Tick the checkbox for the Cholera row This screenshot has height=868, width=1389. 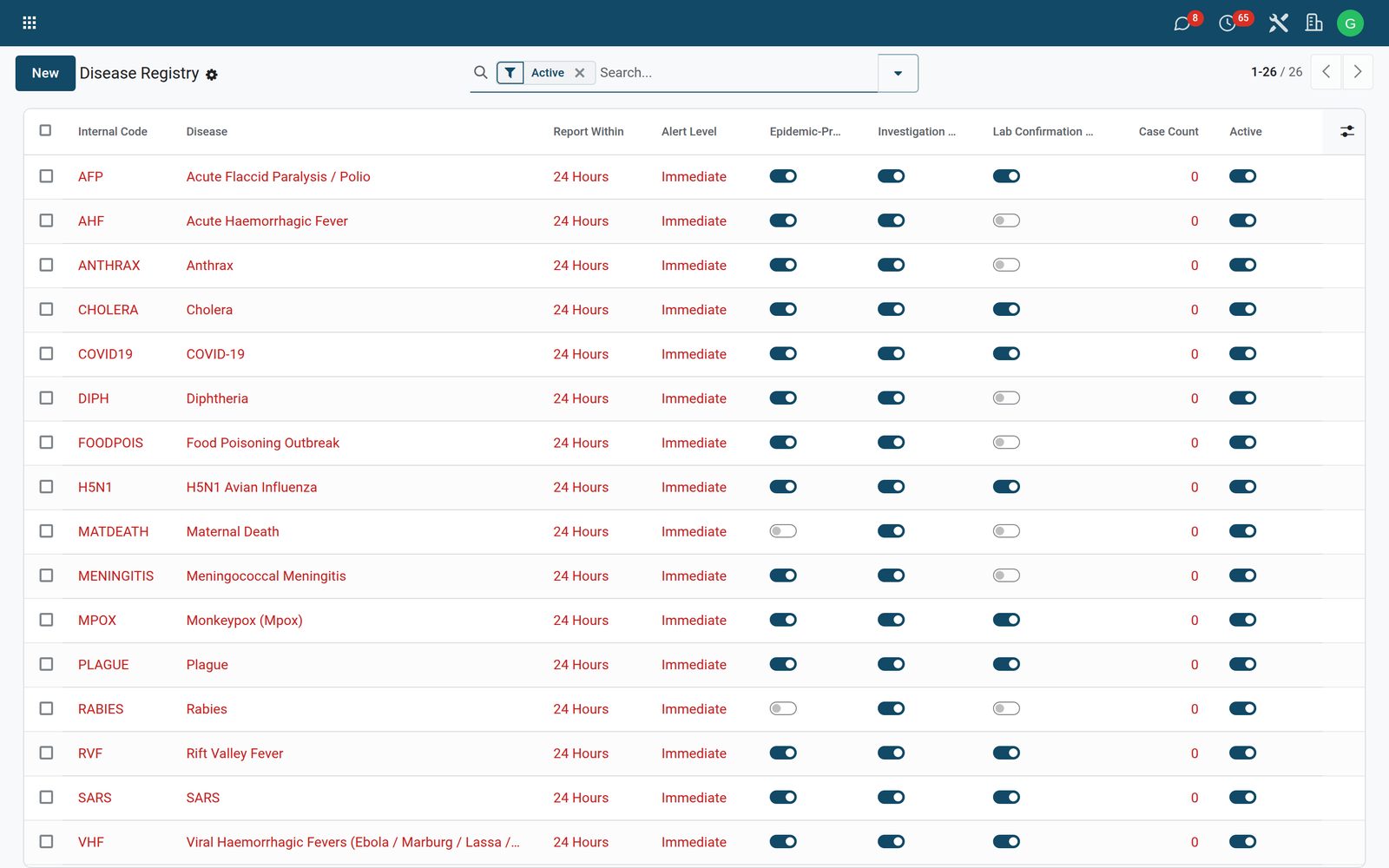click(x=46, y=309)
